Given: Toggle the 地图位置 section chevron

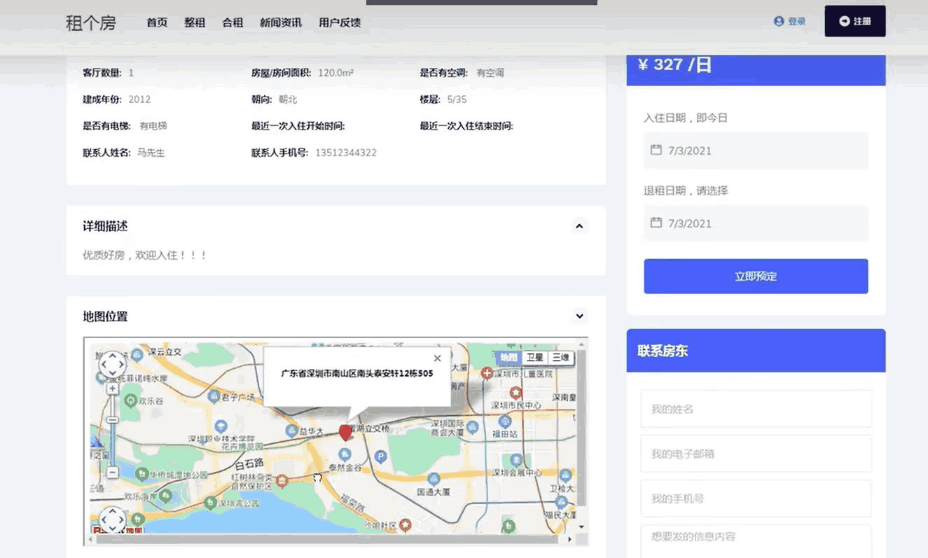Looking at the screenshot, I should 579,316.
